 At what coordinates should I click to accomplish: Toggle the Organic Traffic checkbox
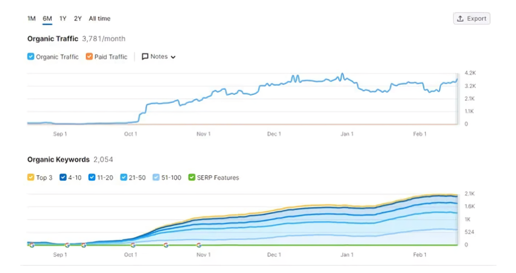[31, 57]
